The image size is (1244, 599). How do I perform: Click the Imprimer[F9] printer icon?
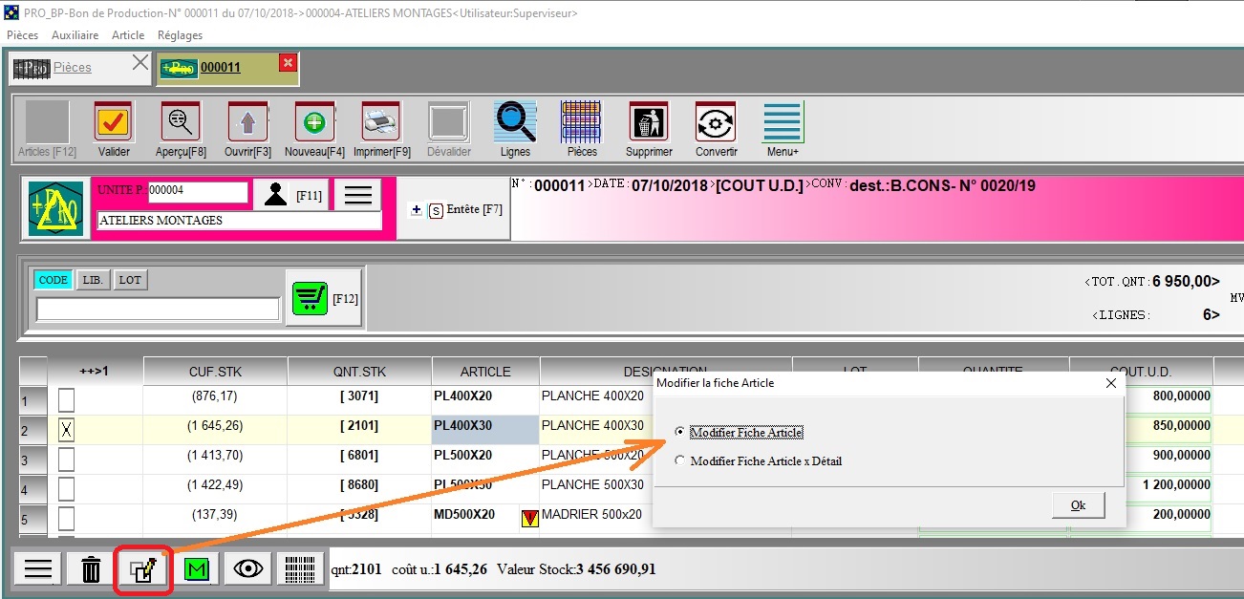[381, 122]
